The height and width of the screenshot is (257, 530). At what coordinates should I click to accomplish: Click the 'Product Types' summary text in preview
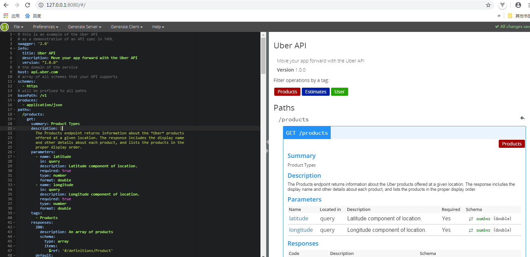tap(301, 165)
